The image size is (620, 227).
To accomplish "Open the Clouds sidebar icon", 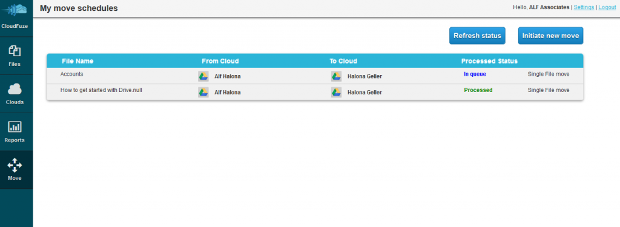I will click(15, 90).
